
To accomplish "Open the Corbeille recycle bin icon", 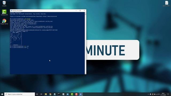I will (x=4, y=3).
